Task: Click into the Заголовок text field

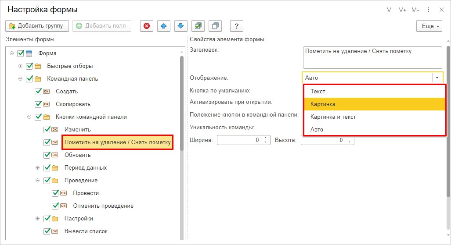Action: point(372,57)
